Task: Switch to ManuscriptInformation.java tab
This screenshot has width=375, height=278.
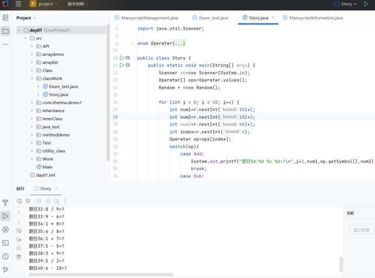Action: (315, 18)
